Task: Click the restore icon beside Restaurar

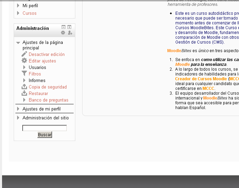Action: (24, 93)
